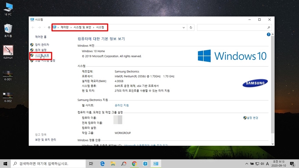Viewport: 299px width, 168px height.
Task: Select 제어판 in the breadcrumb path
Action: tap(64, 27)
